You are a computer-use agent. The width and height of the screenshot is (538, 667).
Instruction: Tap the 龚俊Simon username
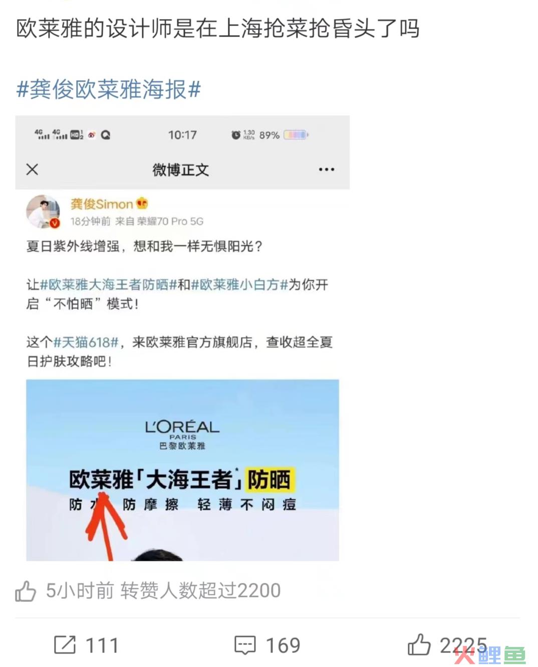tap(102, 204)
